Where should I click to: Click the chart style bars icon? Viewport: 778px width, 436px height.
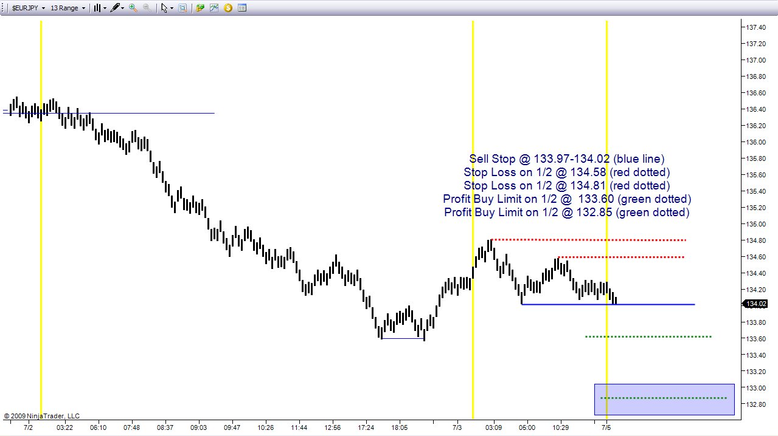coord(97,8)
